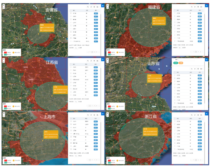Go to page 3 in 安徽省 pagination

click(94, 52)
